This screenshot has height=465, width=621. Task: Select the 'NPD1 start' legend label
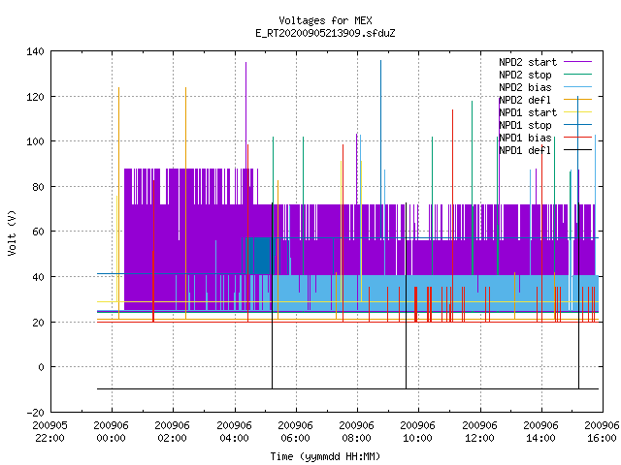[x=528, y=112]
